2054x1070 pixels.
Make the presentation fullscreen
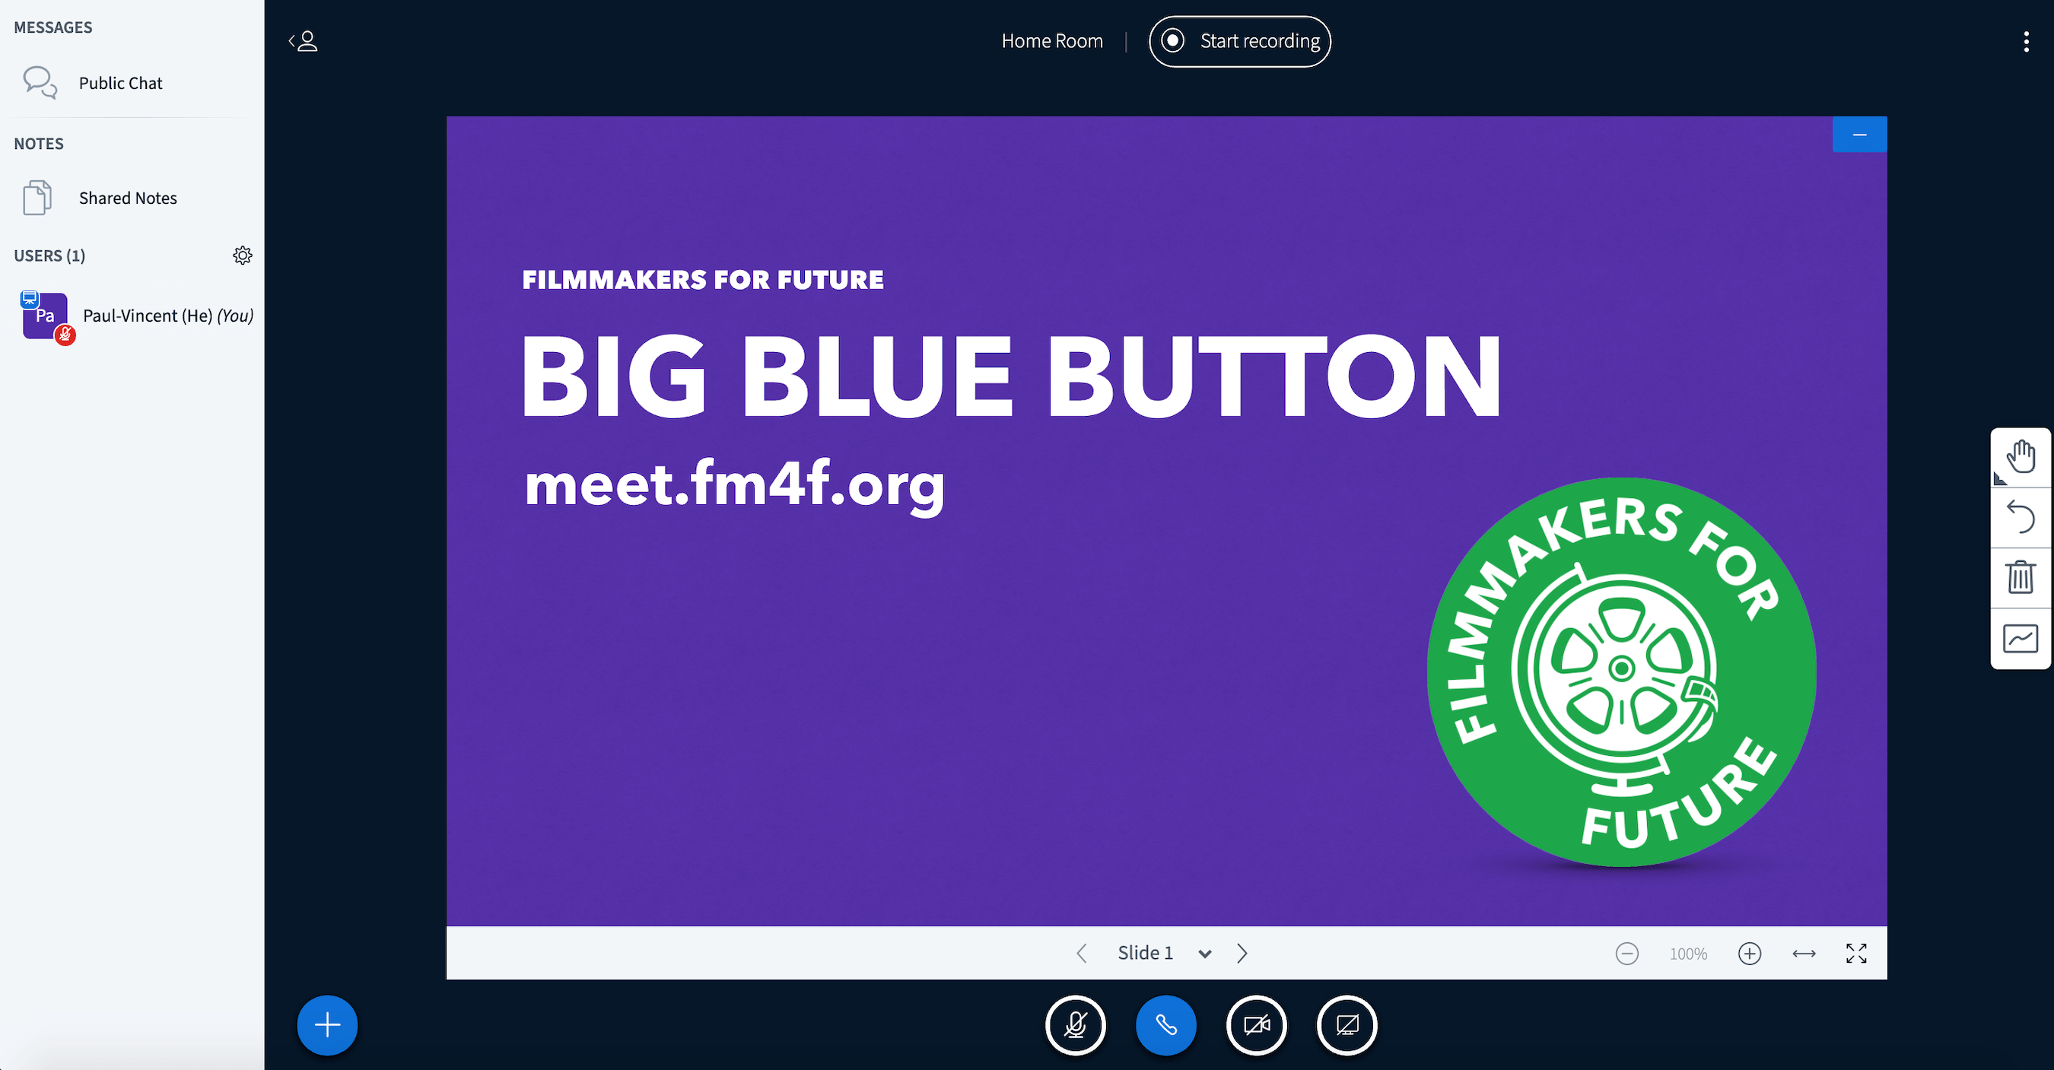pos(1856,954)
